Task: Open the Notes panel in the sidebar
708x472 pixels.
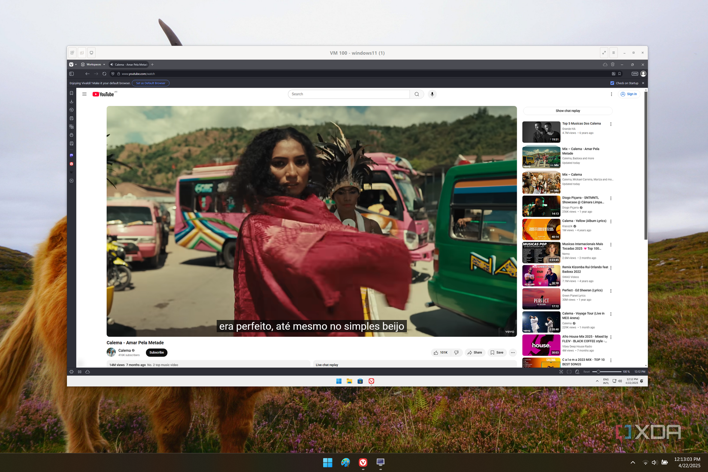Action: (71, 118)
